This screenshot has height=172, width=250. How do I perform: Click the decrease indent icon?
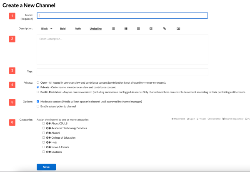151,29
